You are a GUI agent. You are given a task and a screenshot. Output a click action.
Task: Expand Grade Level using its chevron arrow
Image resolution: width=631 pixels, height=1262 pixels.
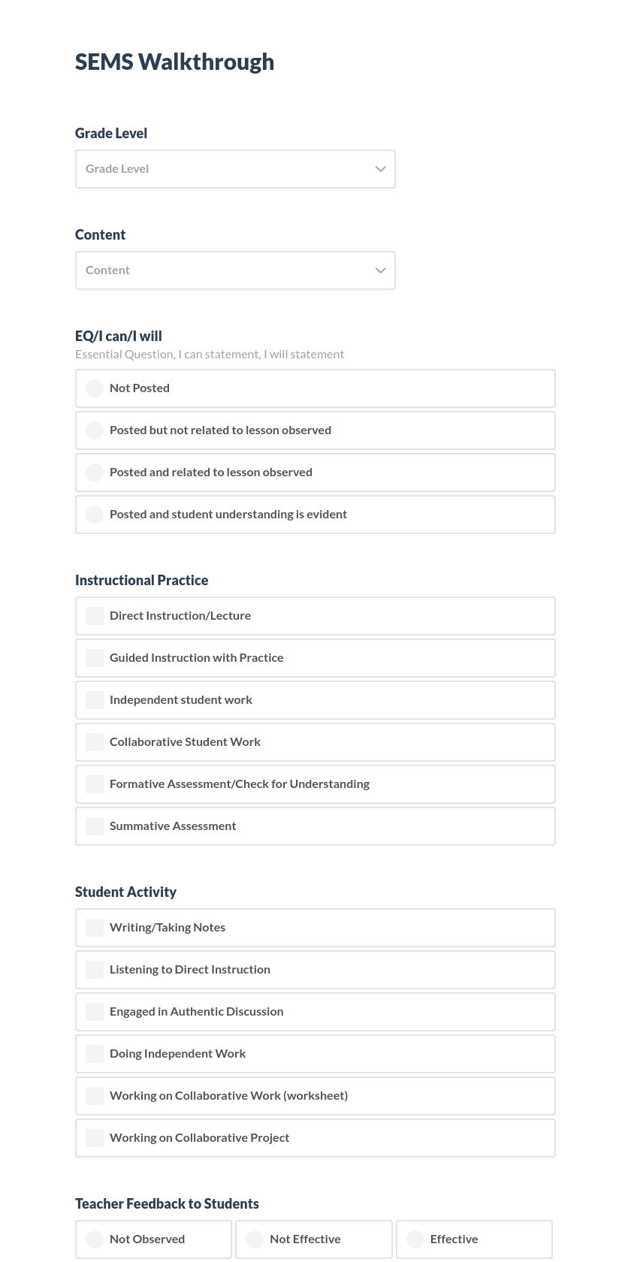pos(381,168)
